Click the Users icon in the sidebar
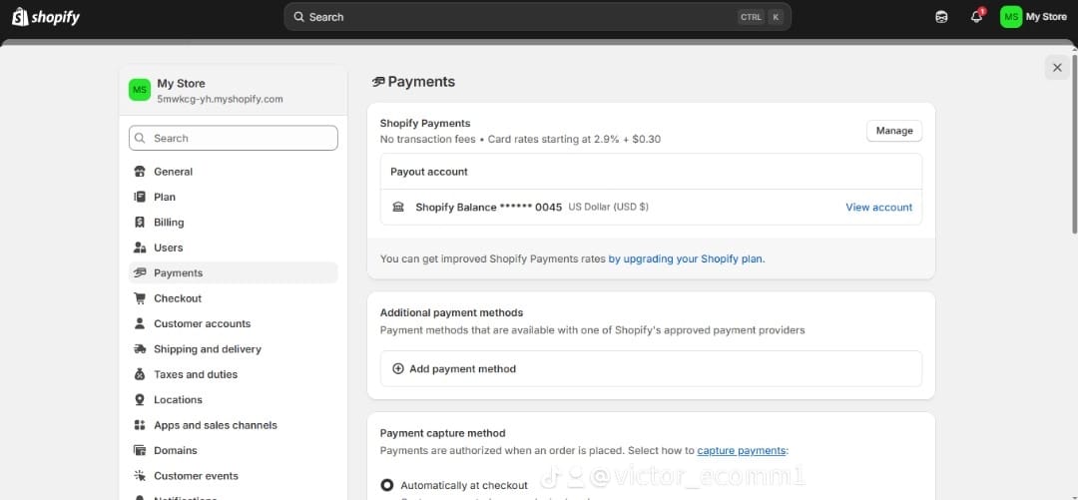 point(140,248)
